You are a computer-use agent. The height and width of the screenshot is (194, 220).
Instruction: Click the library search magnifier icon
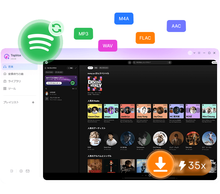(46, 89)
